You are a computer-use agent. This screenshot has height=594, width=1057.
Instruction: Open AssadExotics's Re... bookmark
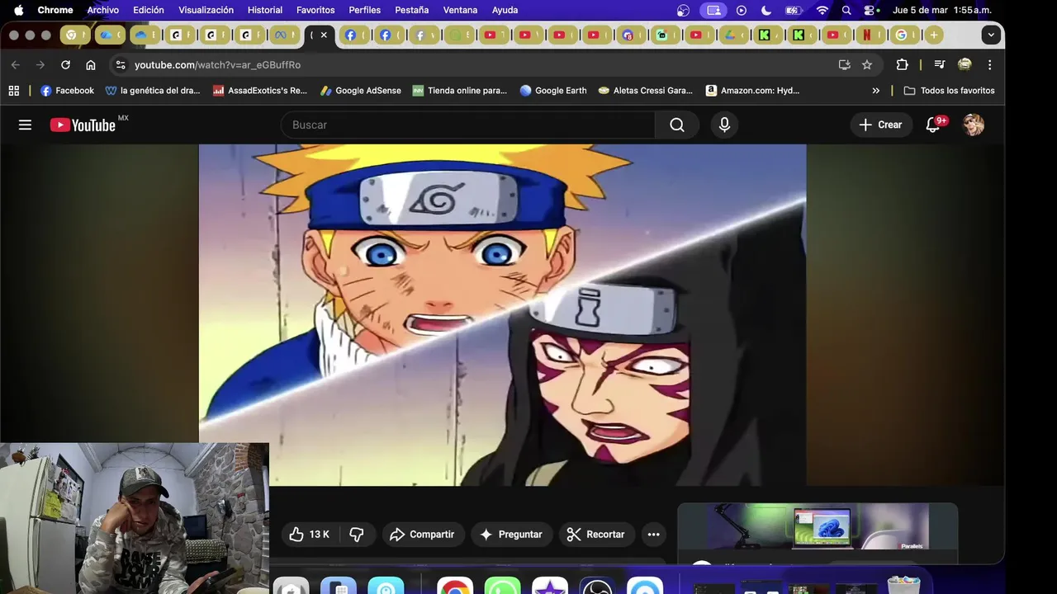tap(259, 91)
